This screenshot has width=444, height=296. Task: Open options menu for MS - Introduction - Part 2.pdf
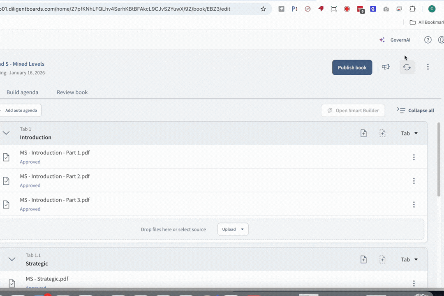pos(414,181)
